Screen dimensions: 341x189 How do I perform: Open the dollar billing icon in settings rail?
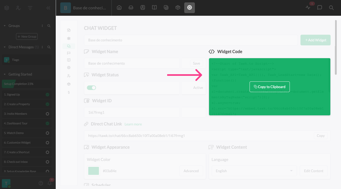tap(69, 92)
